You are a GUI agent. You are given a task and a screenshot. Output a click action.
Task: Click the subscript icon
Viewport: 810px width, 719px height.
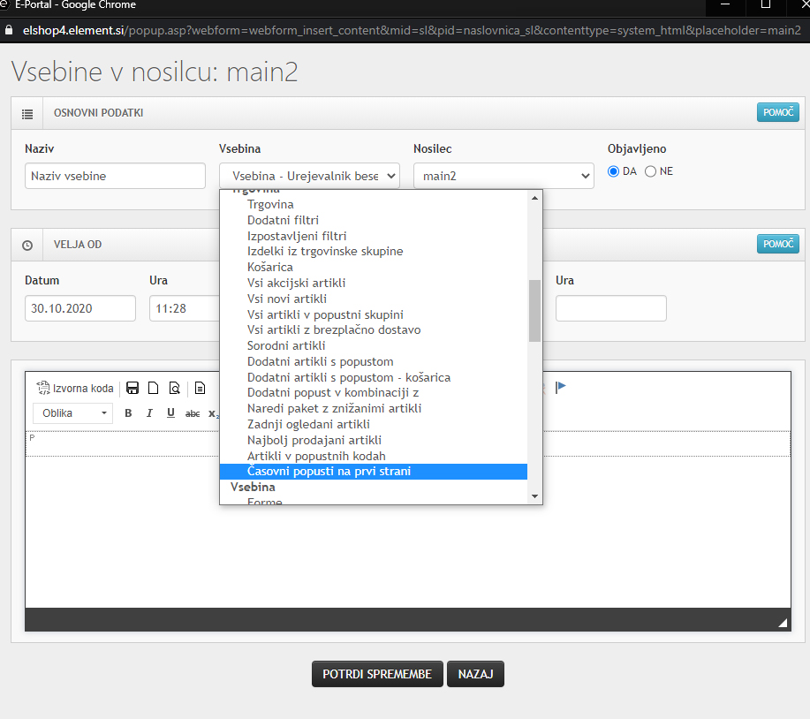click(x=213, y=413)
